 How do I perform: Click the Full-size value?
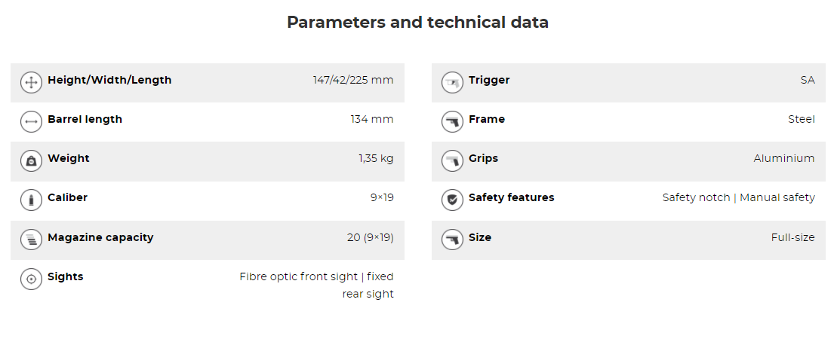[x=792, y=237]
